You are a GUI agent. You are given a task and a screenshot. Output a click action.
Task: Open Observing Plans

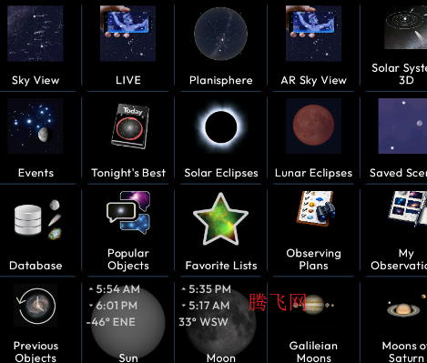point(313,230)
